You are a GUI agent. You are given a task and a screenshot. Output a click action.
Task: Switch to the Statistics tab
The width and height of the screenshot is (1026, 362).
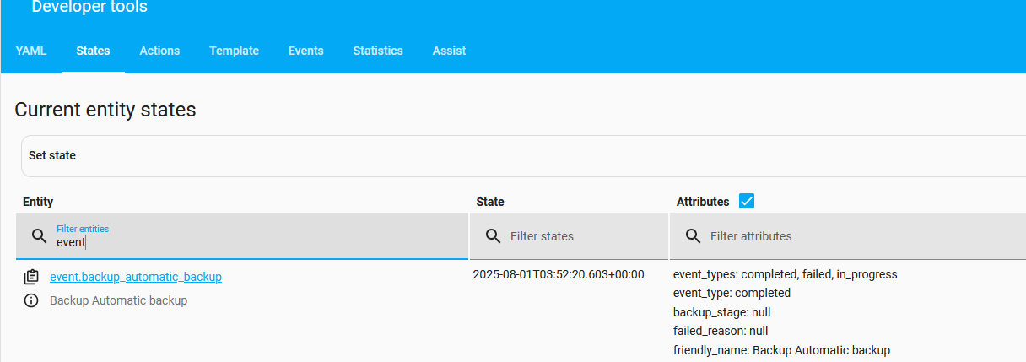(378, 51)
